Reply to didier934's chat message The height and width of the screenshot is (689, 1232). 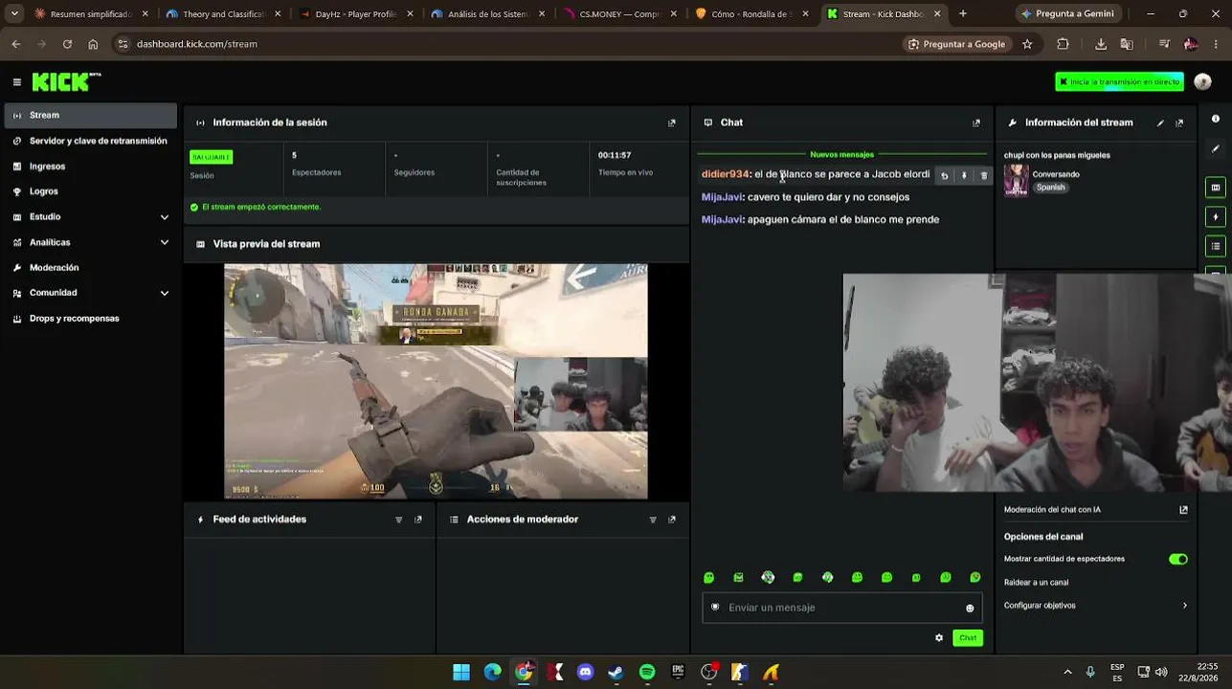[x=944, y=176]
